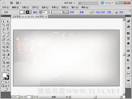
Task: Open the zoom level dropdown
Action: tap(19, 97)
